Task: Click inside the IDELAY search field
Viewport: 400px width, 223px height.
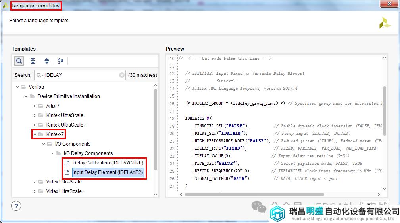Action: click(x=80, y=75)
